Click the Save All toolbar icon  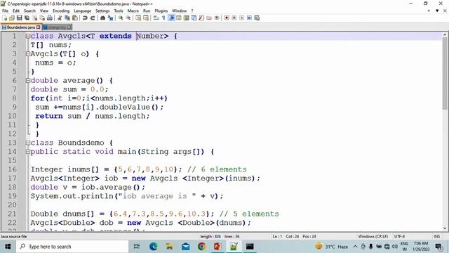pos(27,18)
